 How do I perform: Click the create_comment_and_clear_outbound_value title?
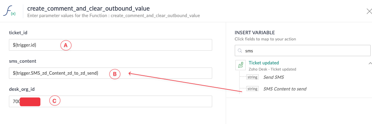(89, 9)
